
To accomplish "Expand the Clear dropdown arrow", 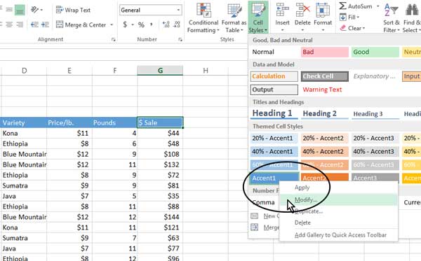I will (363, 28).
